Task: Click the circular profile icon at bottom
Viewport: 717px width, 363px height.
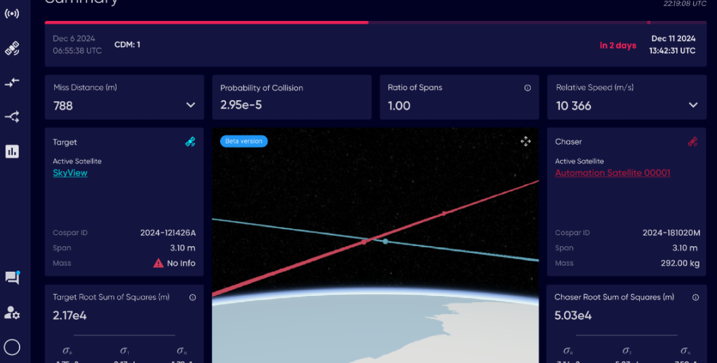Action: click(x=12, y=347)
